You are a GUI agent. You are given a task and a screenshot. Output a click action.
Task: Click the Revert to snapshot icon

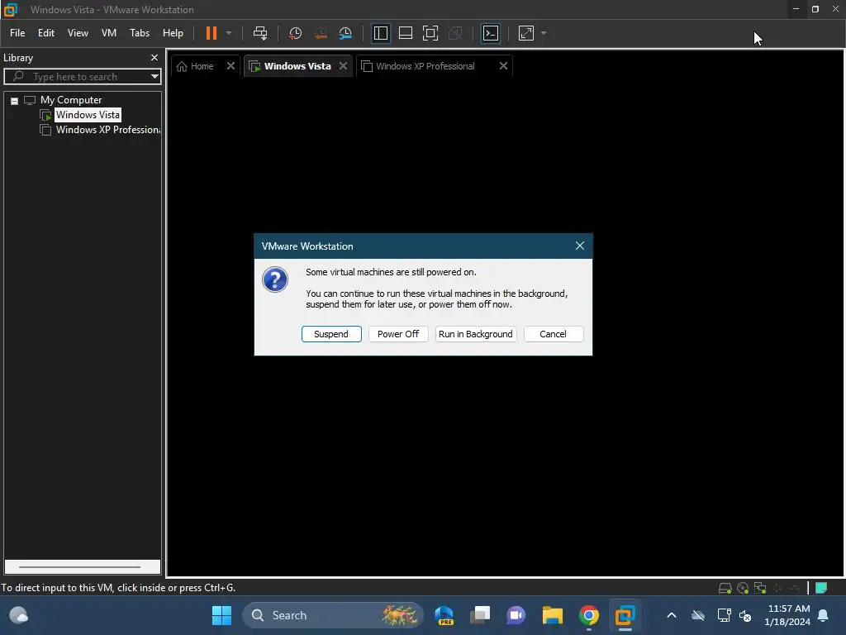coord(321,33)
